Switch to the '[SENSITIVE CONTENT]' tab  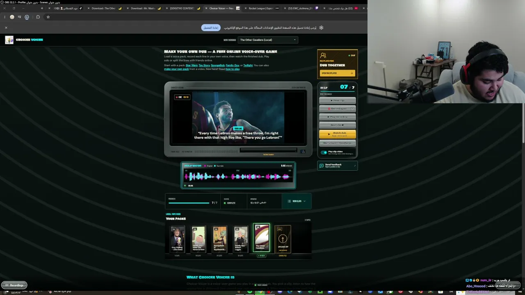coord(183,8)
